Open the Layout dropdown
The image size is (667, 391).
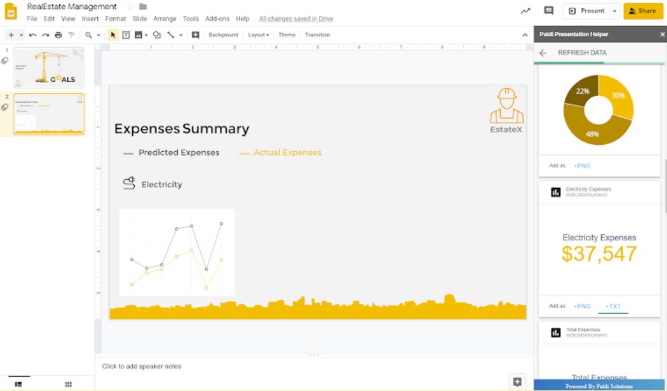(x=257, y=34)
